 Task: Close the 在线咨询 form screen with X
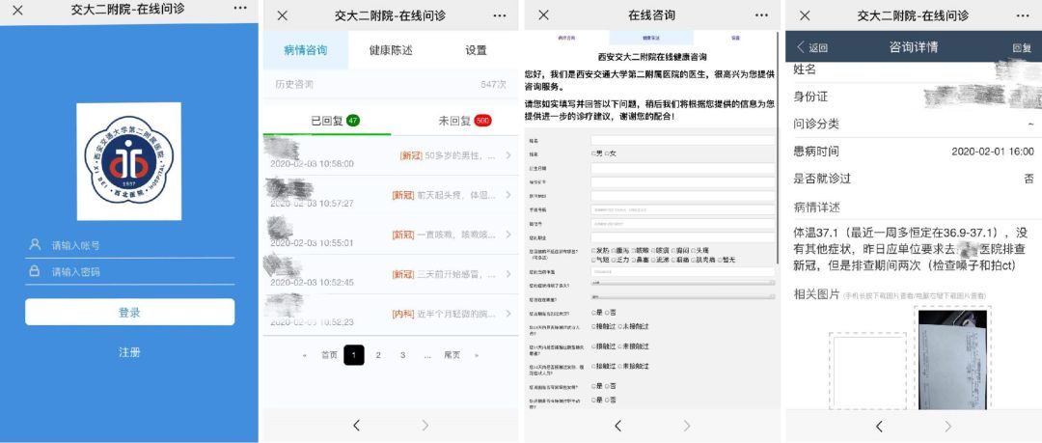tap(543, 15)
